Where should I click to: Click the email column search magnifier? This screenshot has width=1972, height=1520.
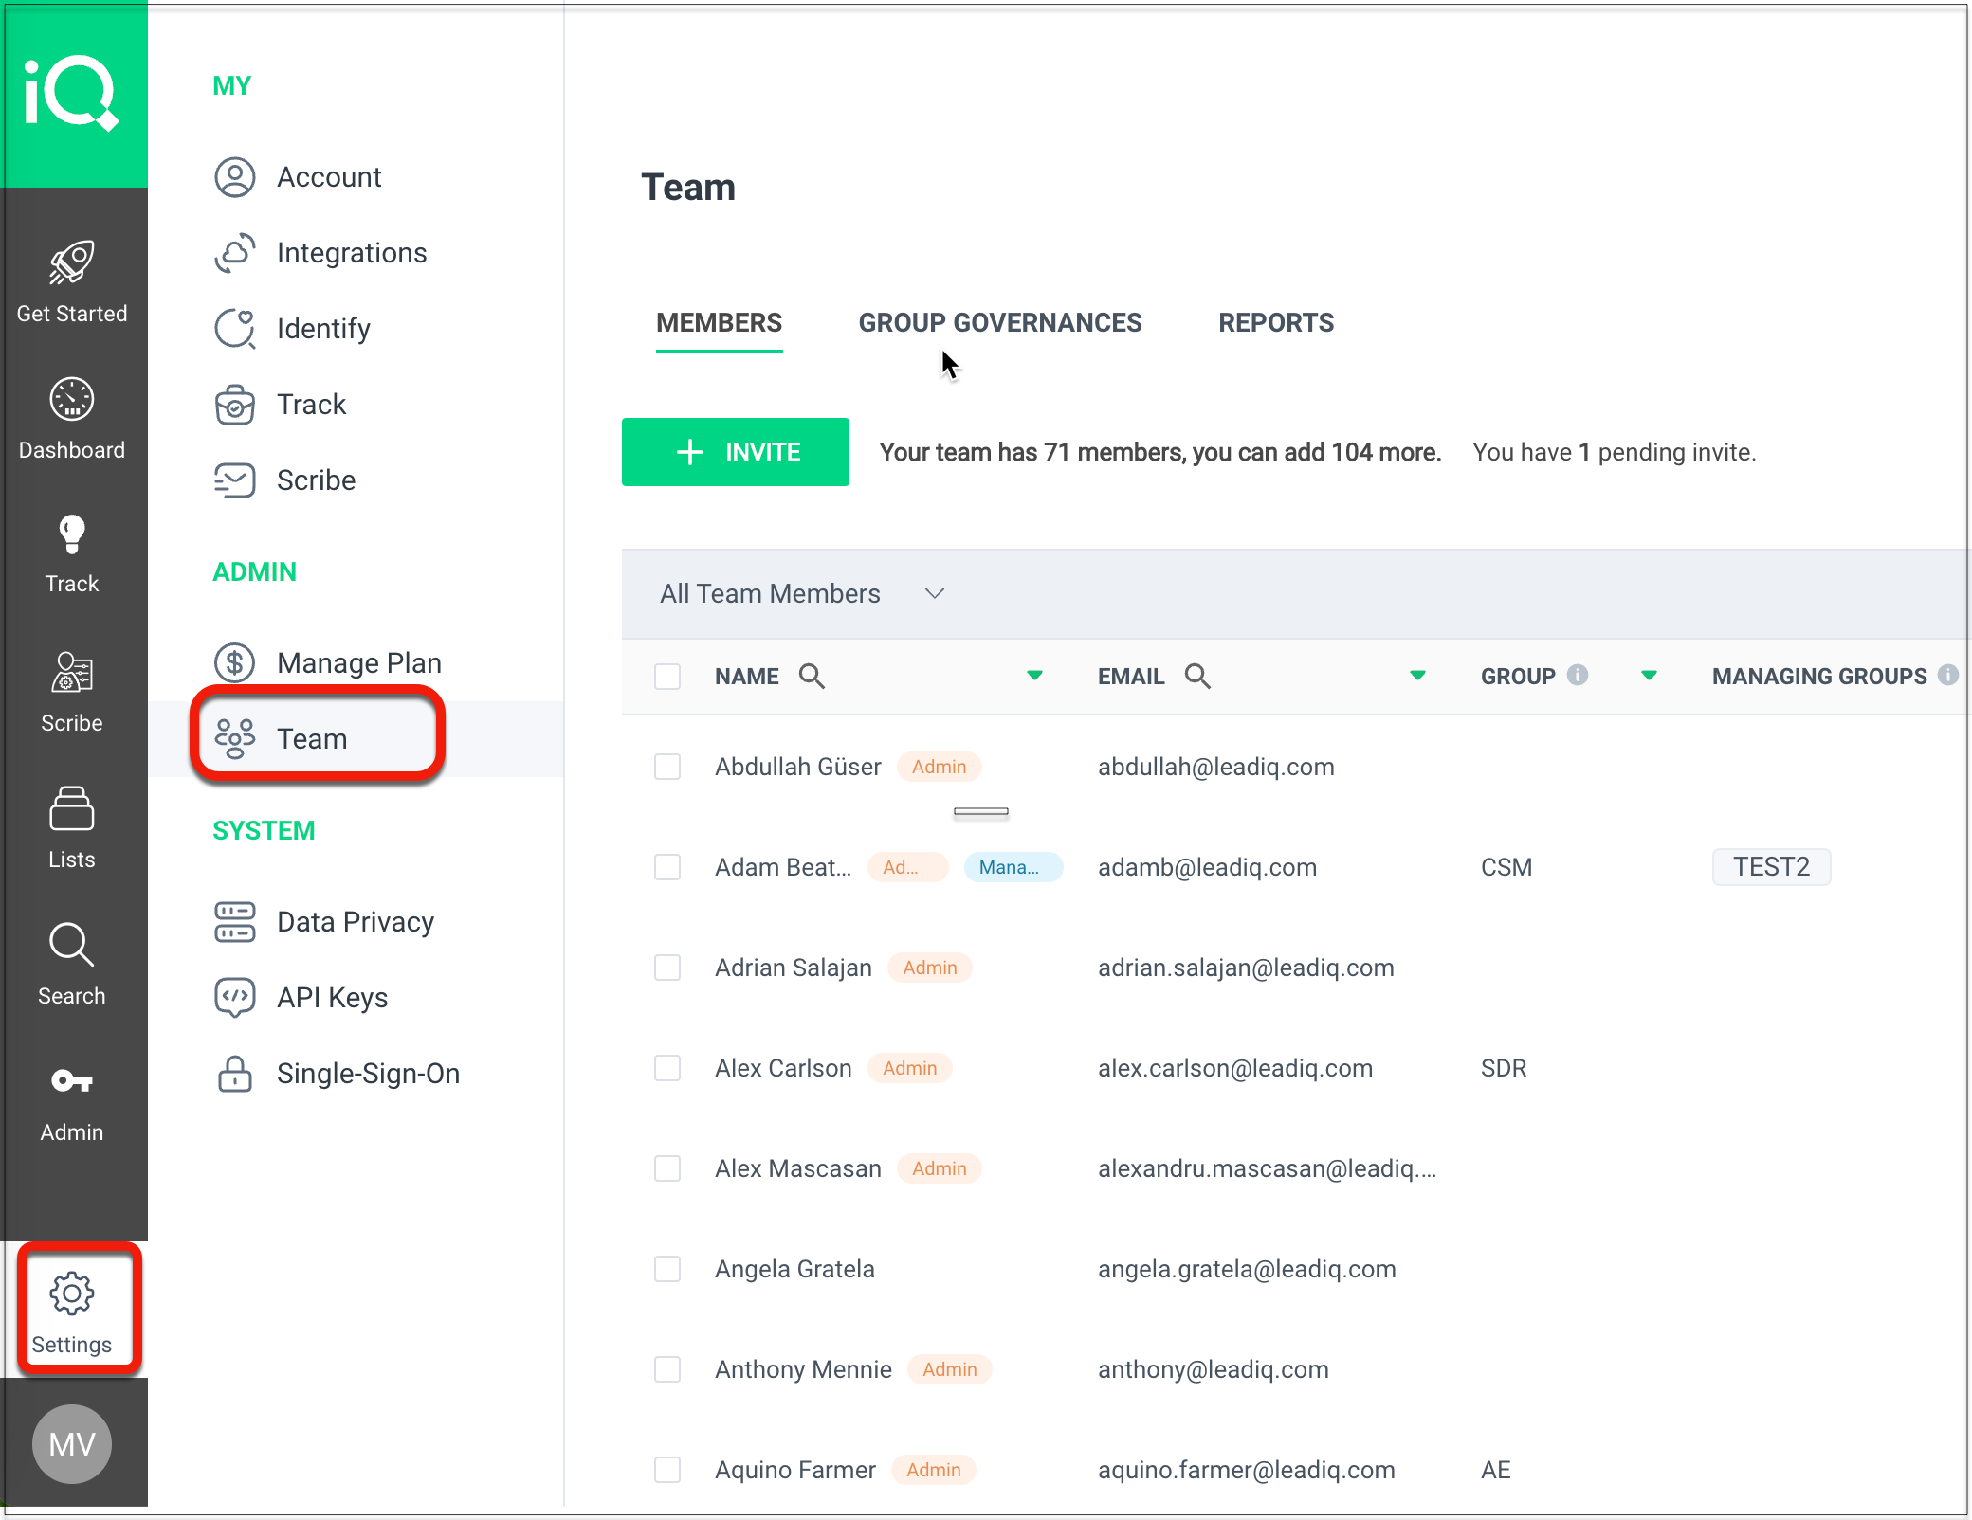1197,676
